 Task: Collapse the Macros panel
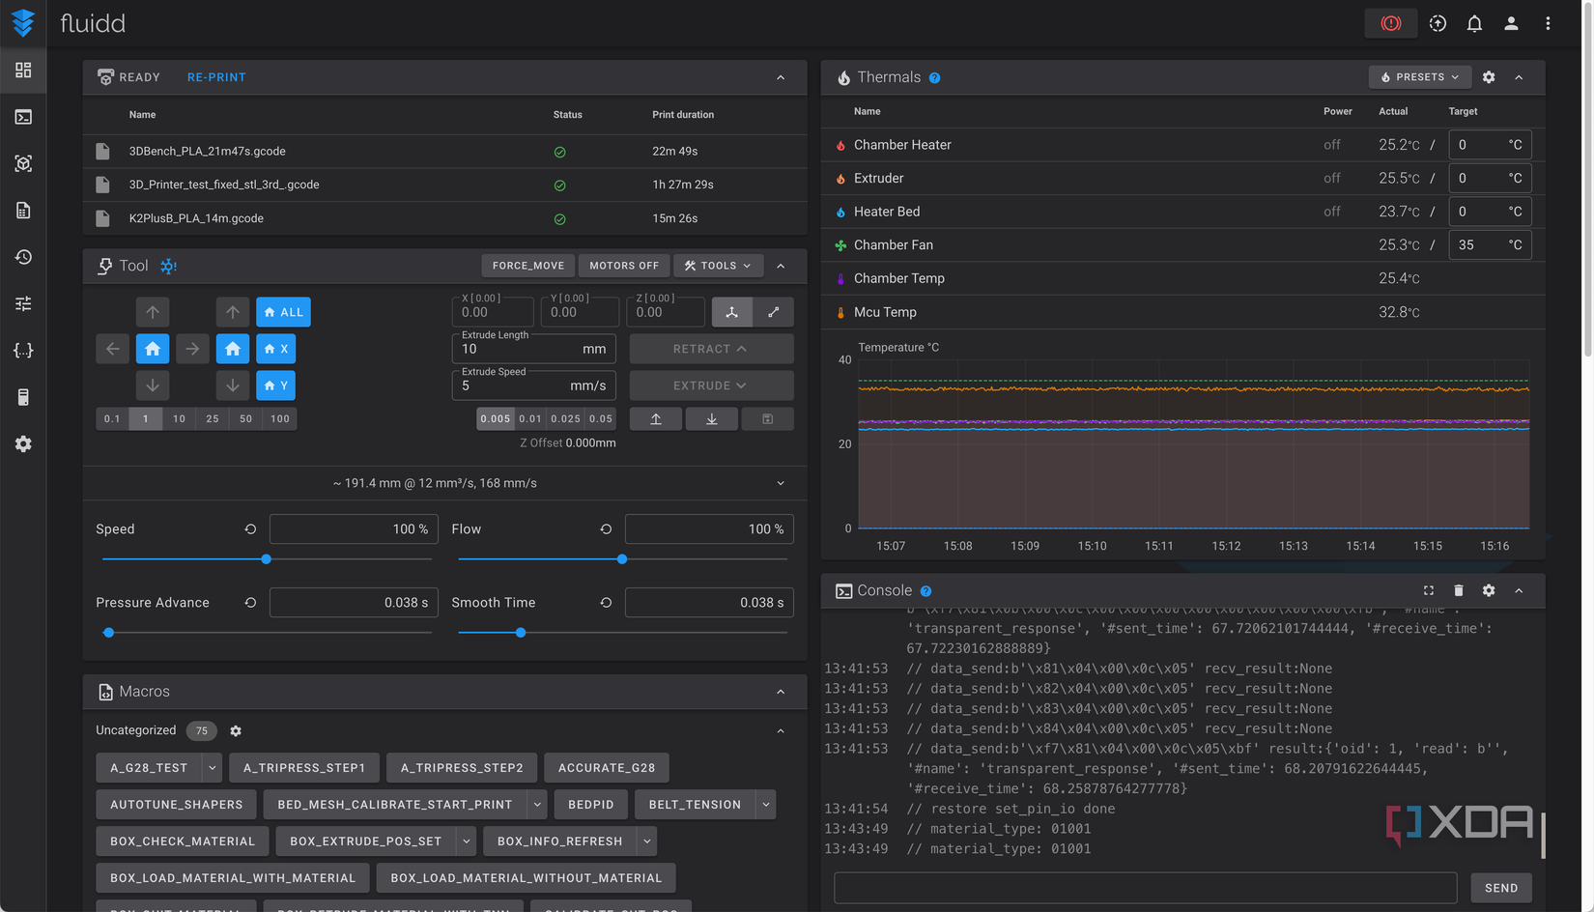click(x=781, y=692)
